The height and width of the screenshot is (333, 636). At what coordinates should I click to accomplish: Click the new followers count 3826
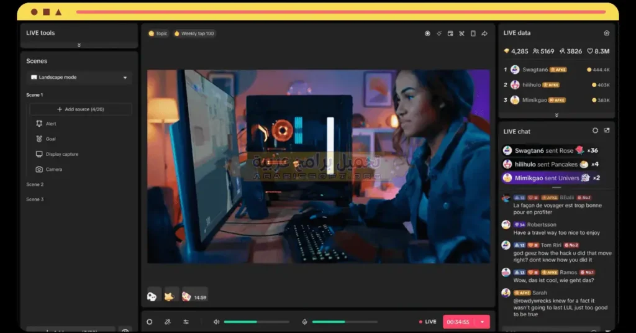click(570, 51)
